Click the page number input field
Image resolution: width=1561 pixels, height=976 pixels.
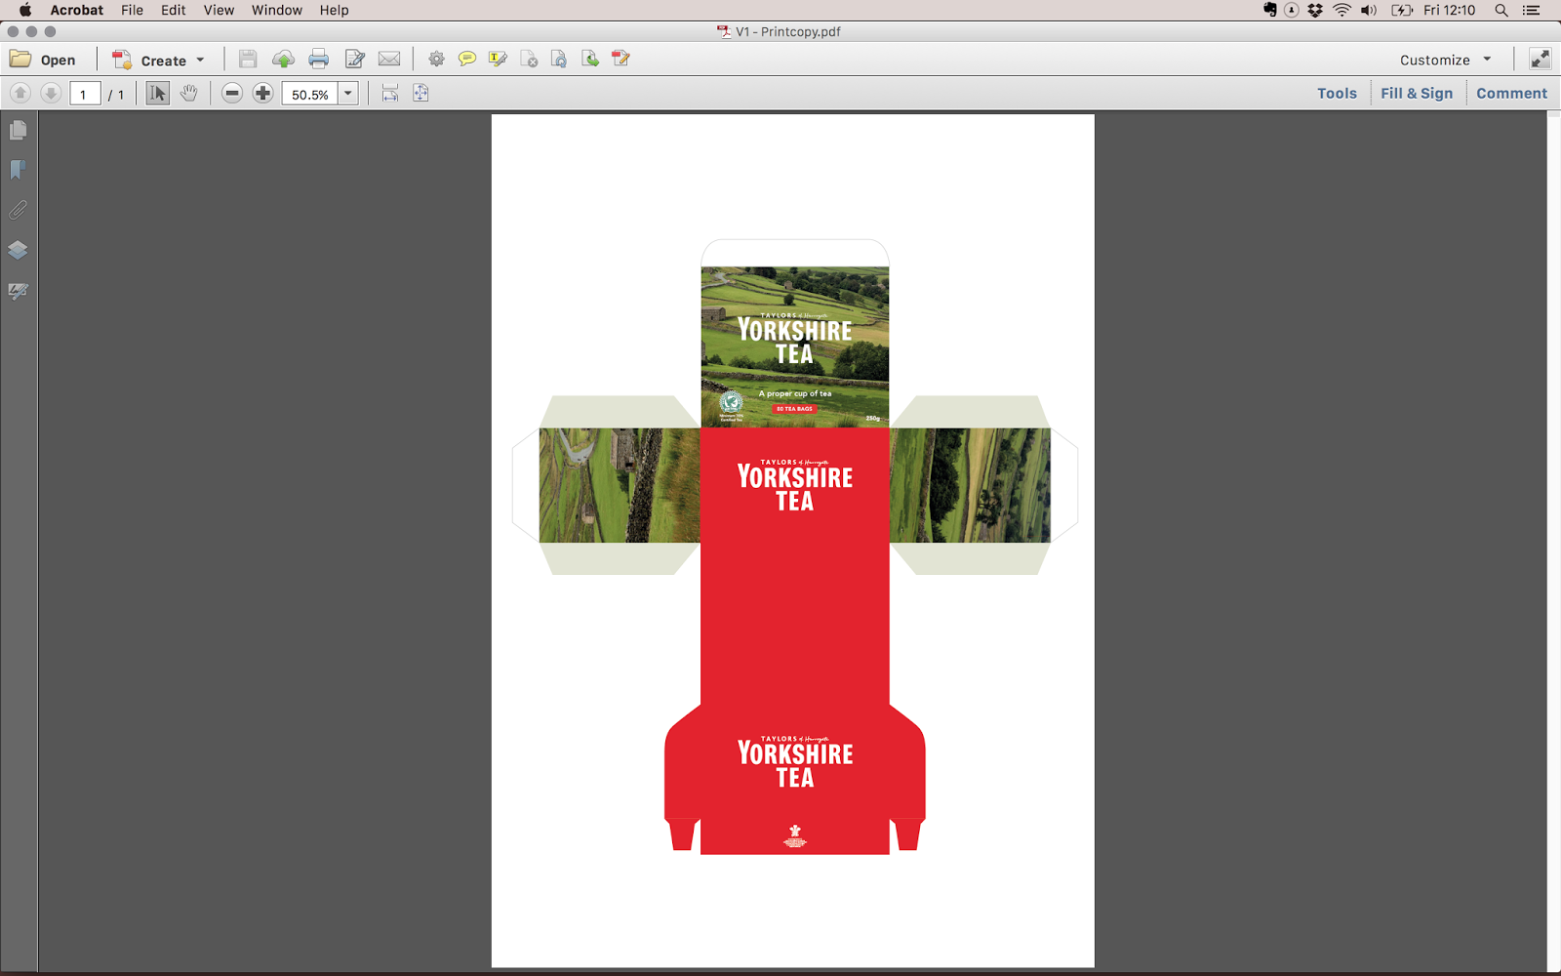(84, 94)
